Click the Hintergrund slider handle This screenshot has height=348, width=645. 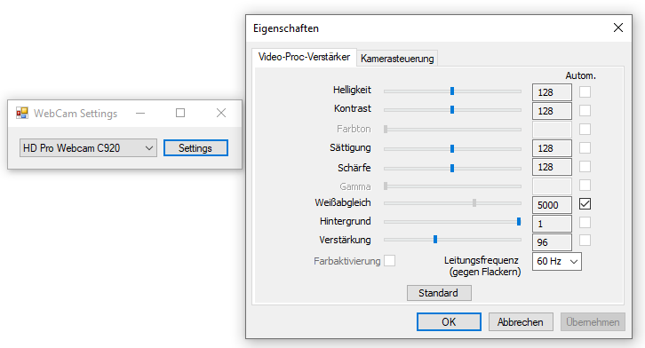click(519, 221)
